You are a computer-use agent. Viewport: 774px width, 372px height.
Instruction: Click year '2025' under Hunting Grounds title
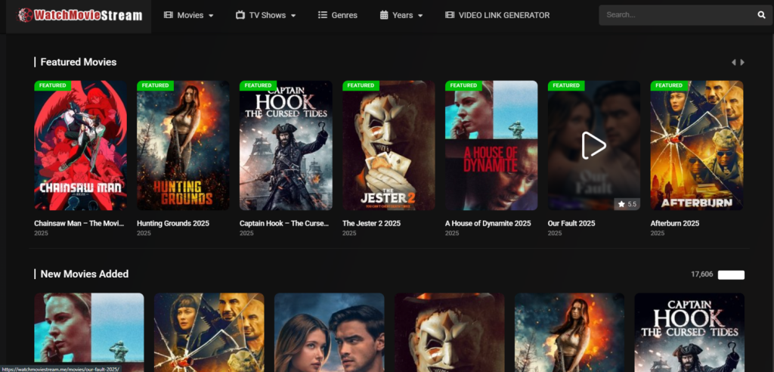[x=144, y=233]
